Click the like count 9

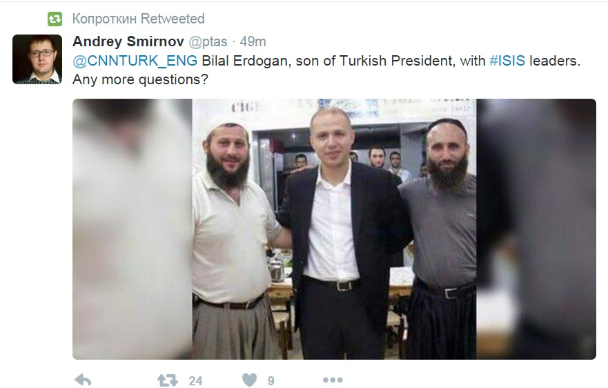[271, 381]
